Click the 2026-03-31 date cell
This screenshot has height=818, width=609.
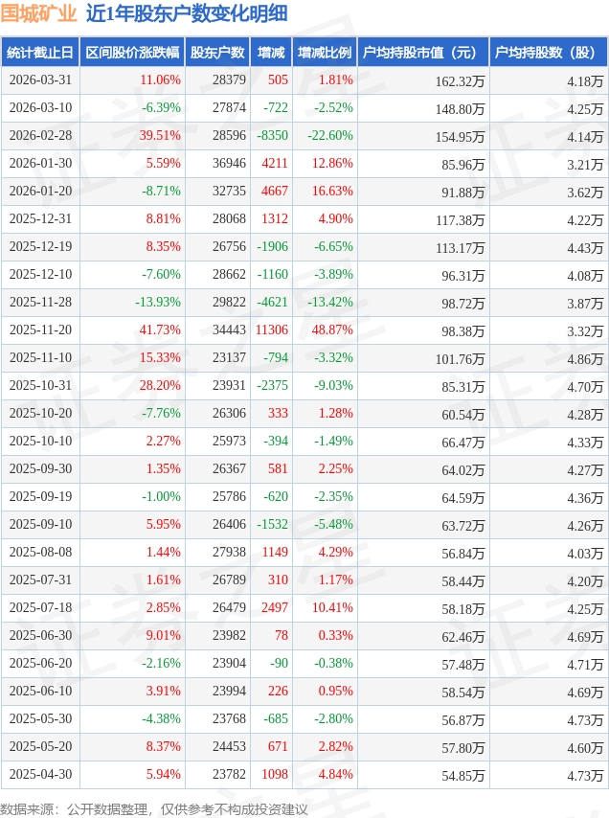40,80
